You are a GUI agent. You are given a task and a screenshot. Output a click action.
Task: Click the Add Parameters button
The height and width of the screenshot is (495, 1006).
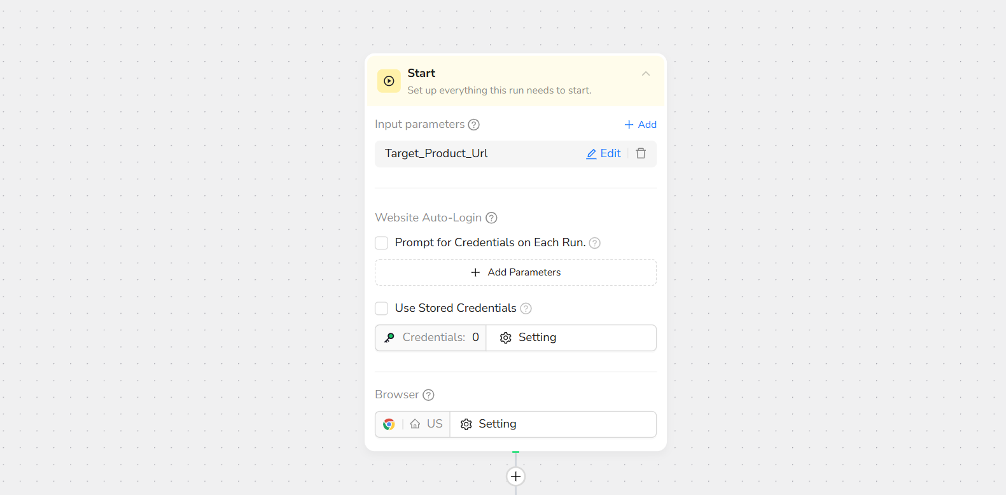pos(515,272)
